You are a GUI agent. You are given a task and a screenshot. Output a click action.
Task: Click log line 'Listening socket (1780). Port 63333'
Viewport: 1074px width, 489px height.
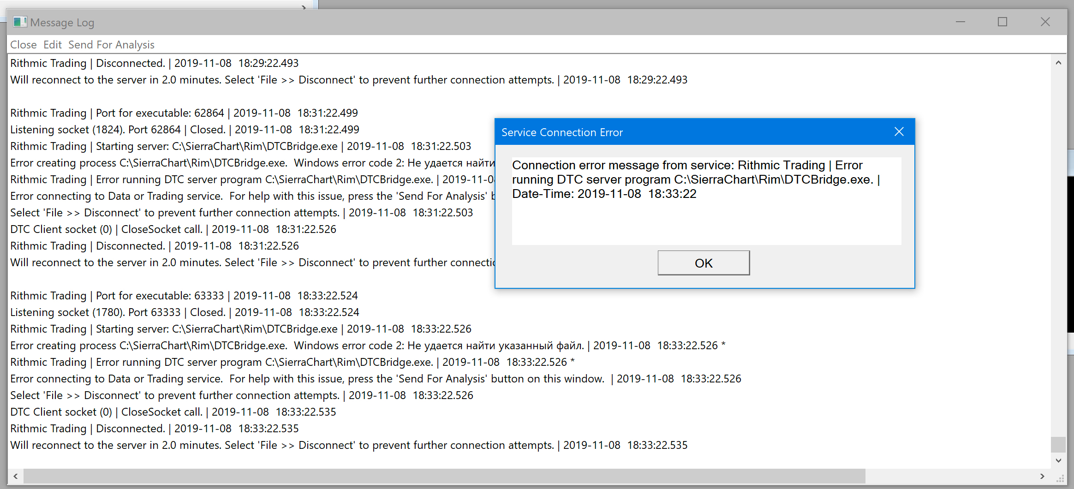(x=185, y=312)
